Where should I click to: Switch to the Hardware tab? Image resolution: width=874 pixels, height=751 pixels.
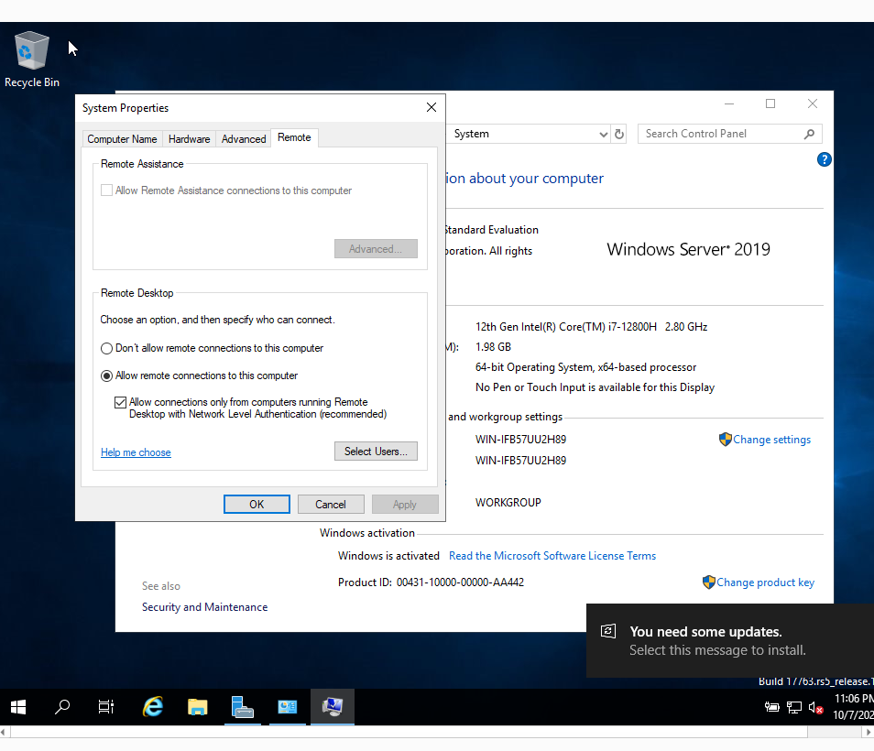189,138
